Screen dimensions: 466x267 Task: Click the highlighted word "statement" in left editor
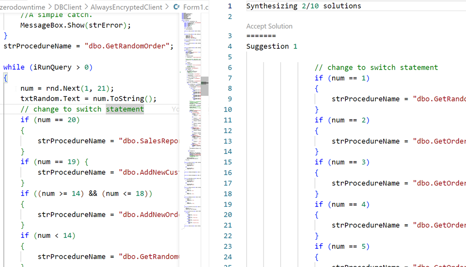[125, 109]
